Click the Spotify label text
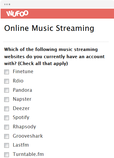 pos(21,118)
